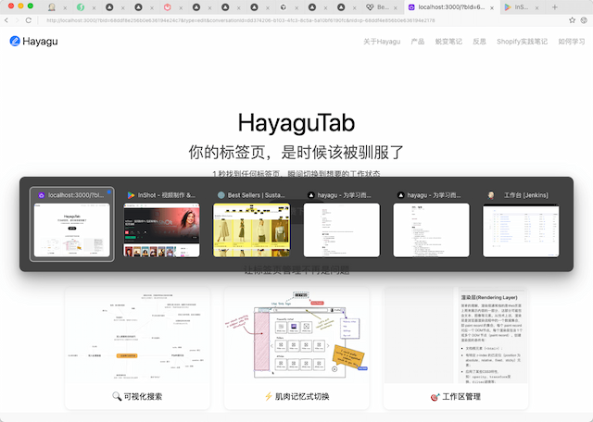The image size is (593, 422).
Task: Click the avatar icon beside 工作台 [Jenkins]
Action: (491, 195)
